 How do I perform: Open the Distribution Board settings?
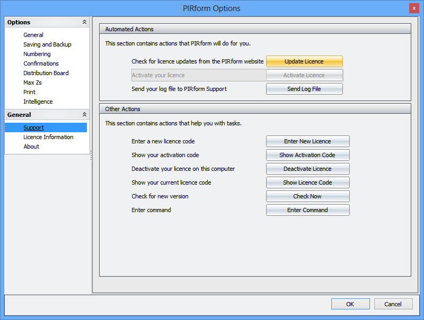coord(46,73)
